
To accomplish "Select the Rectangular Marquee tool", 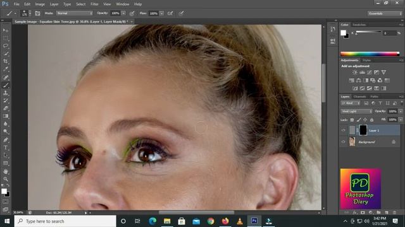I will click(x=6, y=38).
